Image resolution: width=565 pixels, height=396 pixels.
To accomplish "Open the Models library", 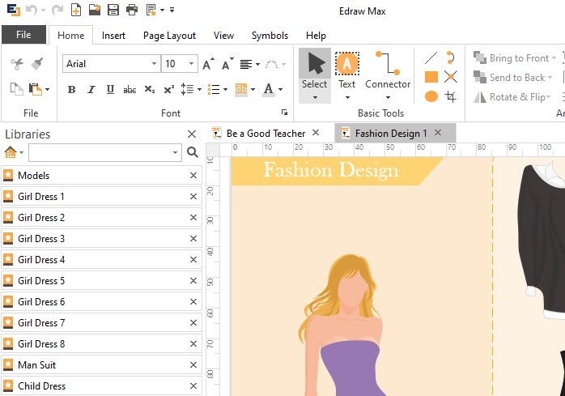I will pyautogui.click(x=102, y=175).
